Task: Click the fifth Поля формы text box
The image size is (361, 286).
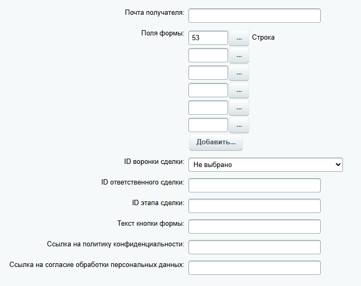Action: click(x=208, y=108)
